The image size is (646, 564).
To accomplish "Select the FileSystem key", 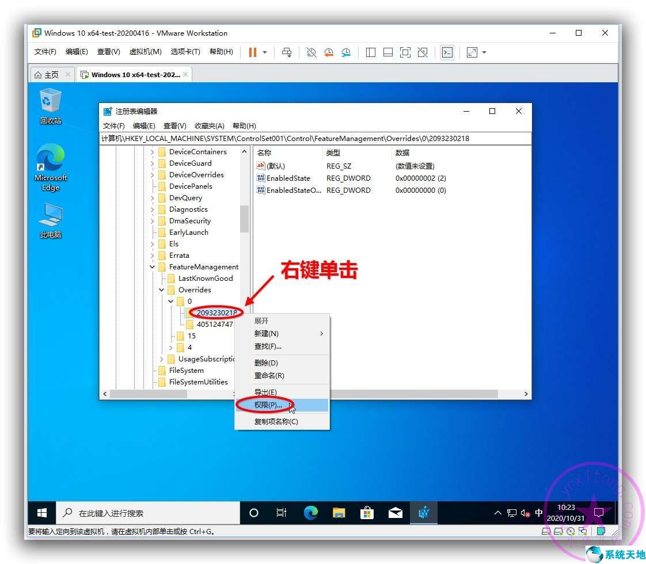I will (186, 371).
